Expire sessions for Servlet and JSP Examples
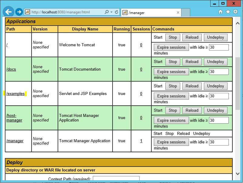This screenshot has width=243, height=183. click(171, 96)
